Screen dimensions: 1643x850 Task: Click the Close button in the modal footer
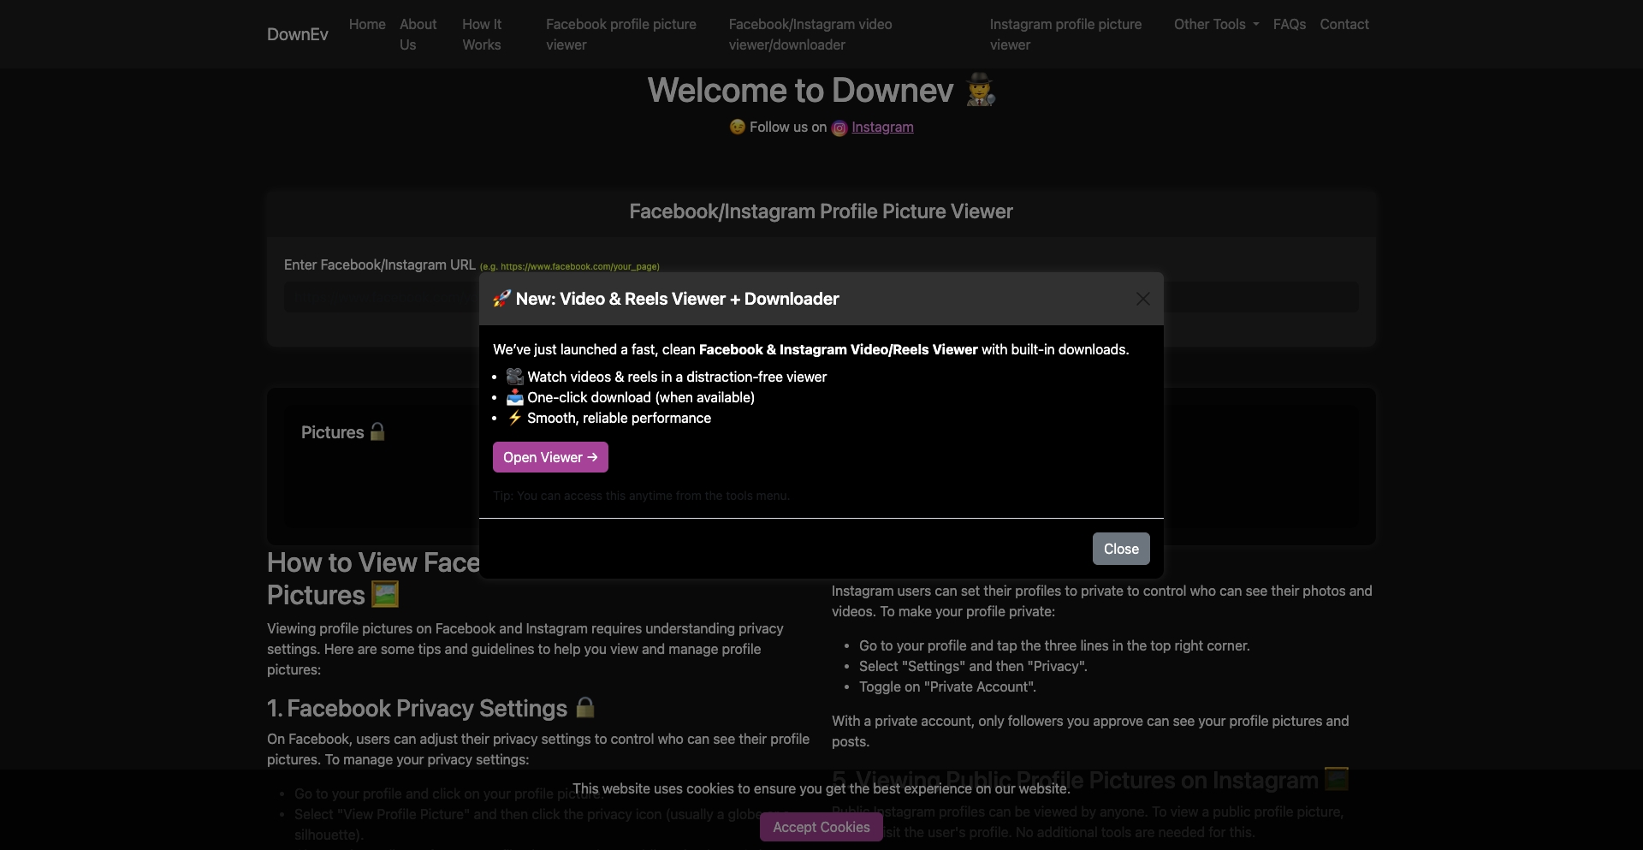point(1121,548)
